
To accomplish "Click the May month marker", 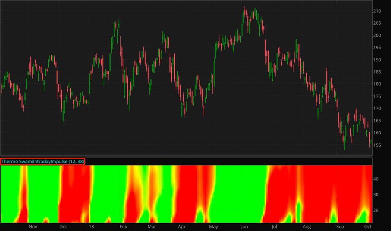I will coord(213,227).
